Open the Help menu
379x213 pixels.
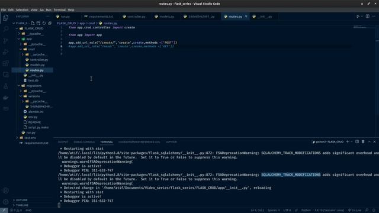pyautogui.click(x=71, y=10)
